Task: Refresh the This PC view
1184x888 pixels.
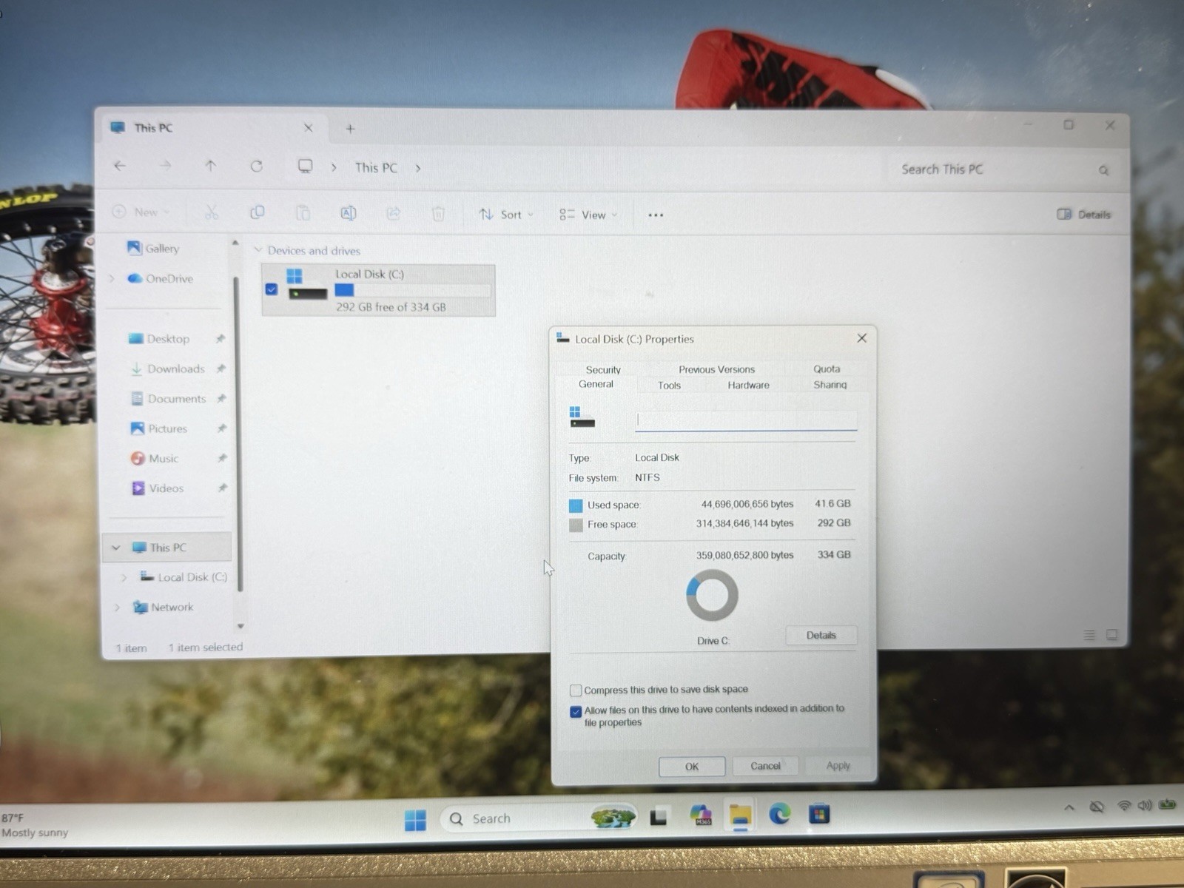Action: pos(257,166)
